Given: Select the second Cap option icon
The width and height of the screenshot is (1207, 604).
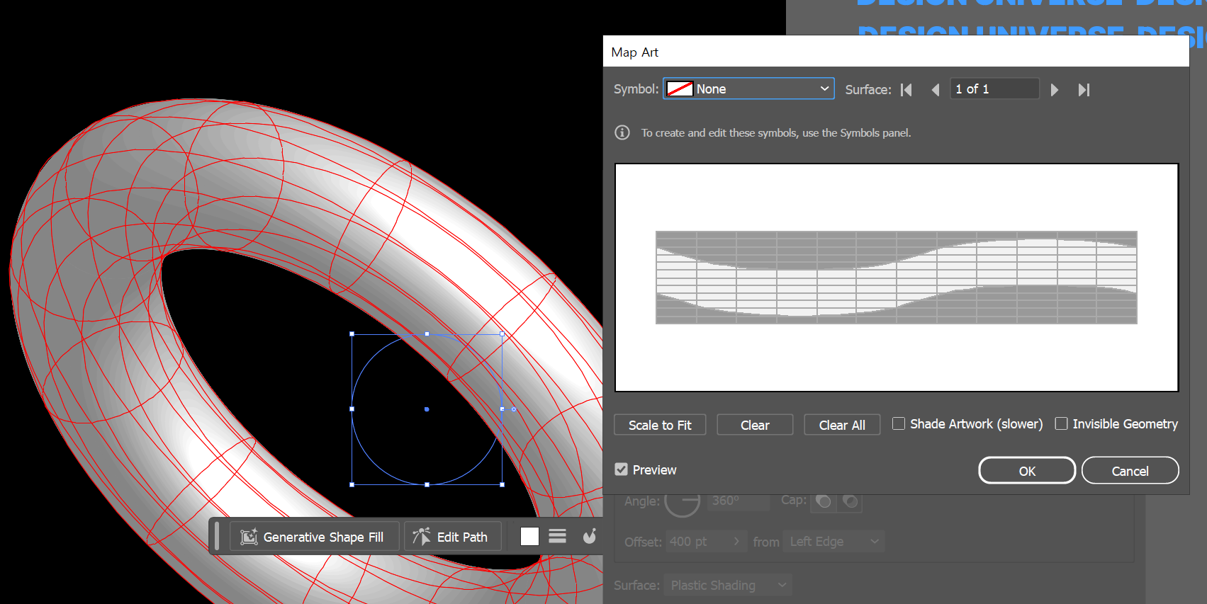Looking at the screenshot, I should pyautogui.click(x=850, y=501).
